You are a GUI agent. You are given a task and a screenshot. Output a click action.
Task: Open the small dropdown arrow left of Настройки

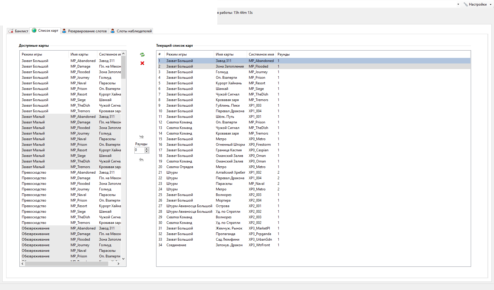458,4
